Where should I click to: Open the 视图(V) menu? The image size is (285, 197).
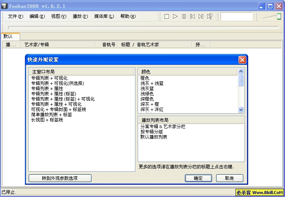point(59,16)
